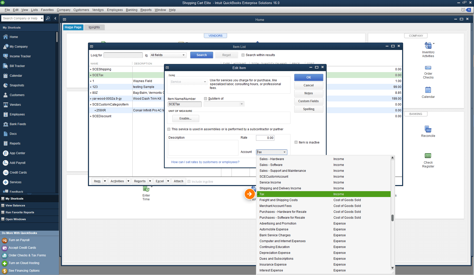Toggle Search within results checkbox
Screen dimensions: 474x275
click(243, 55)
